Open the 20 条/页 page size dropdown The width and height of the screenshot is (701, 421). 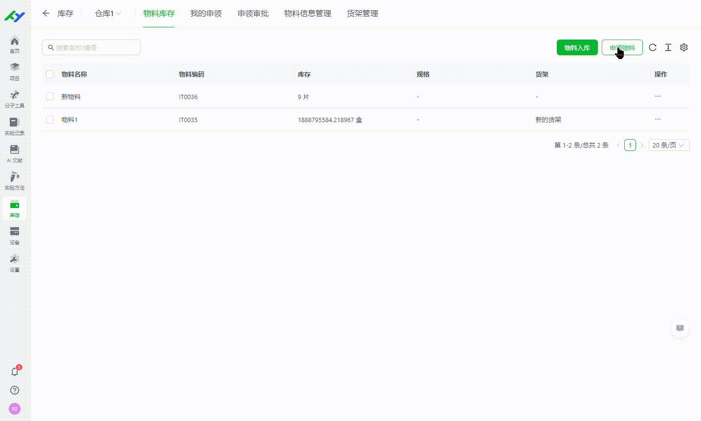click(x=669, y=145)
